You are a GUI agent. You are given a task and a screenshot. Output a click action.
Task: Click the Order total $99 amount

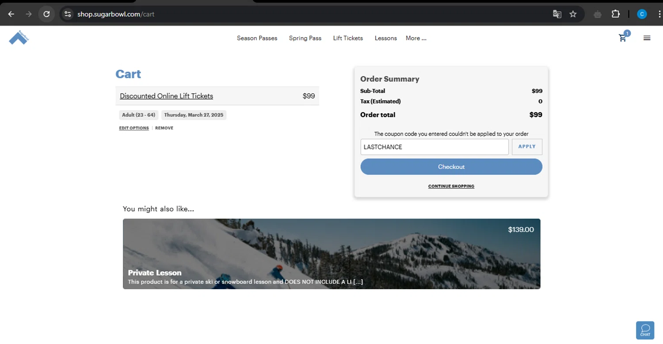point(536,115)
